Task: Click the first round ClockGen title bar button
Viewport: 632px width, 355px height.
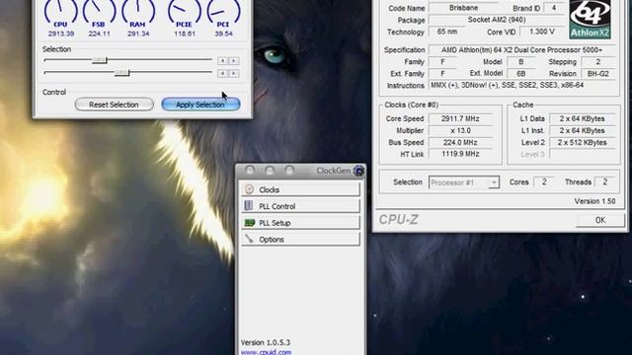Action: point(250,171)
